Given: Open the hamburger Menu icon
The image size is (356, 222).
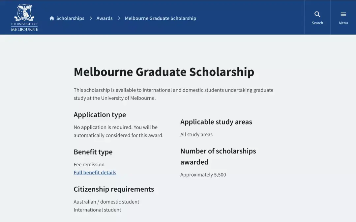Looking at the screenshot, I should [343, 14].
